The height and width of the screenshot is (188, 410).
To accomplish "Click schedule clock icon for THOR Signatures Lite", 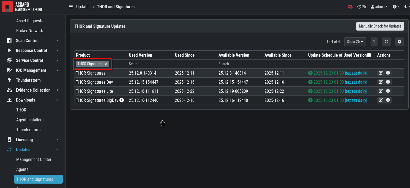I will tap(388, 91).
